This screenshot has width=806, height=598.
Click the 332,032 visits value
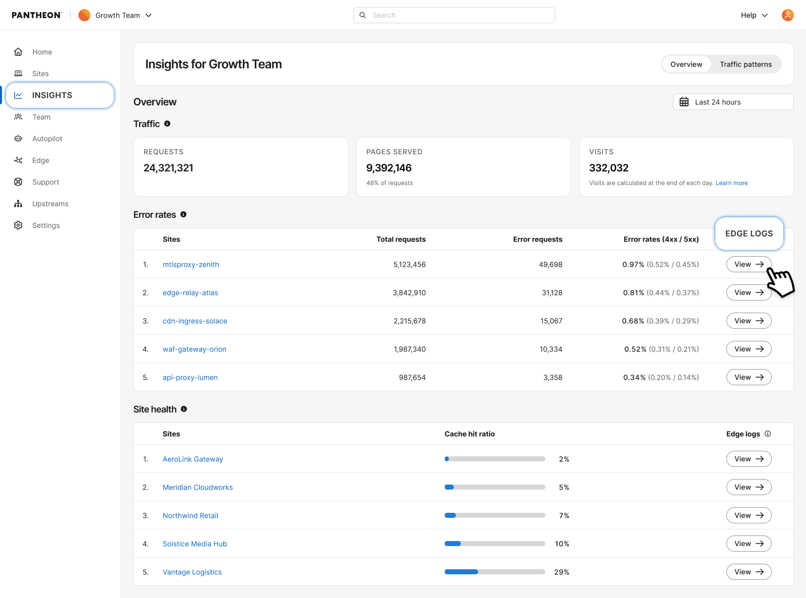609,168
